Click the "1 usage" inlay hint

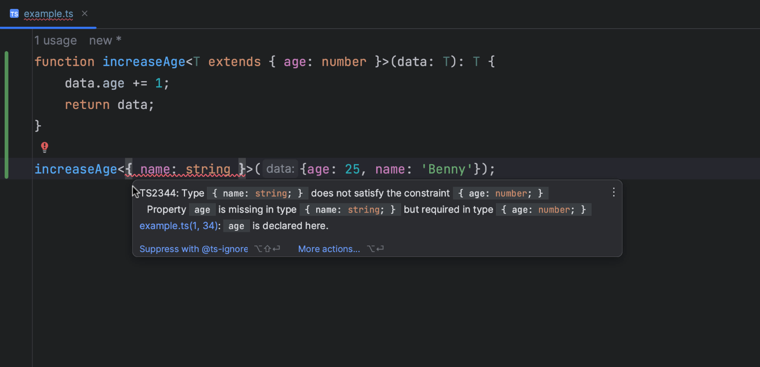(55, 41)
